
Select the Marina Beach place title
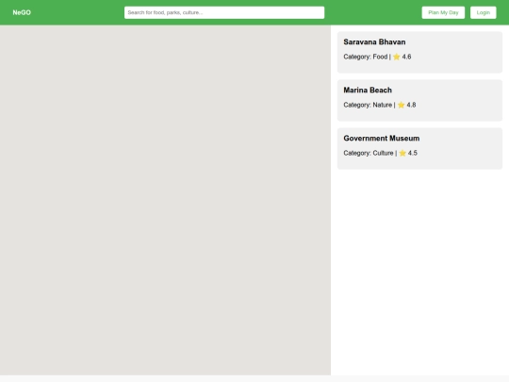(368, 90)
